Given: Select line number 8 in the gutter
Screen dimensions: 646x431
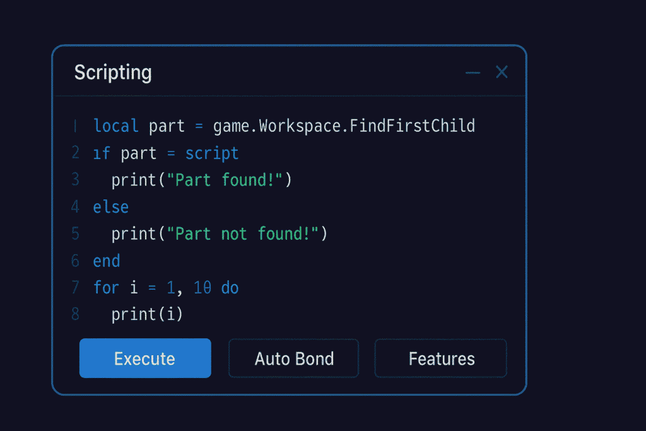Looking at the screenshot, I should [76, 314].
